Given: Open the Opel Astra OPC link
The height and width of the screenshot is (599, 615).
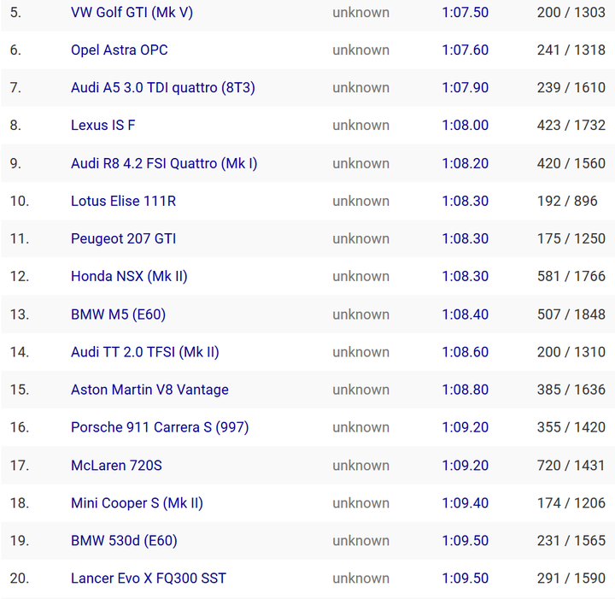Looking at the screenshot, I should pyautogui.click(x=120, y=50).
